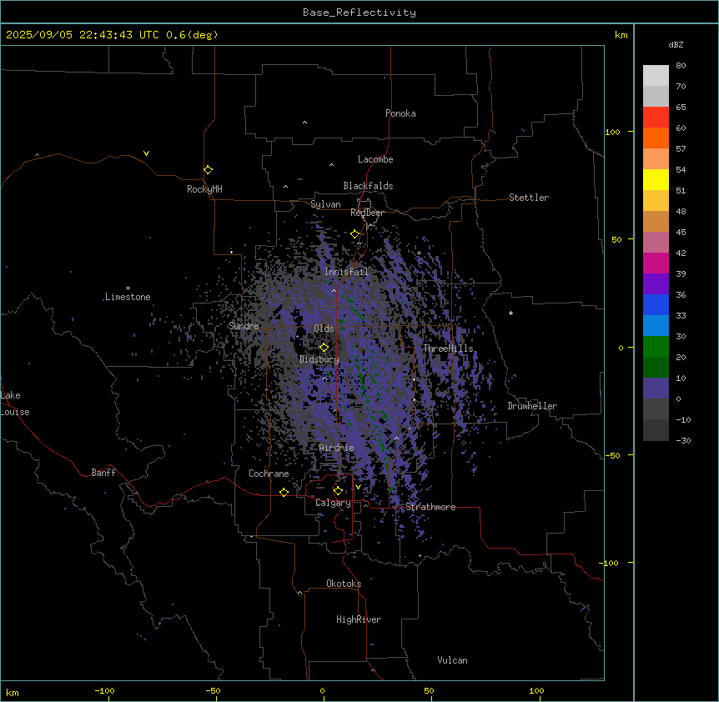Click the Ponoka city label
Image resolution: width=719 pixels, height=702 pixels.
coord(400,113)
